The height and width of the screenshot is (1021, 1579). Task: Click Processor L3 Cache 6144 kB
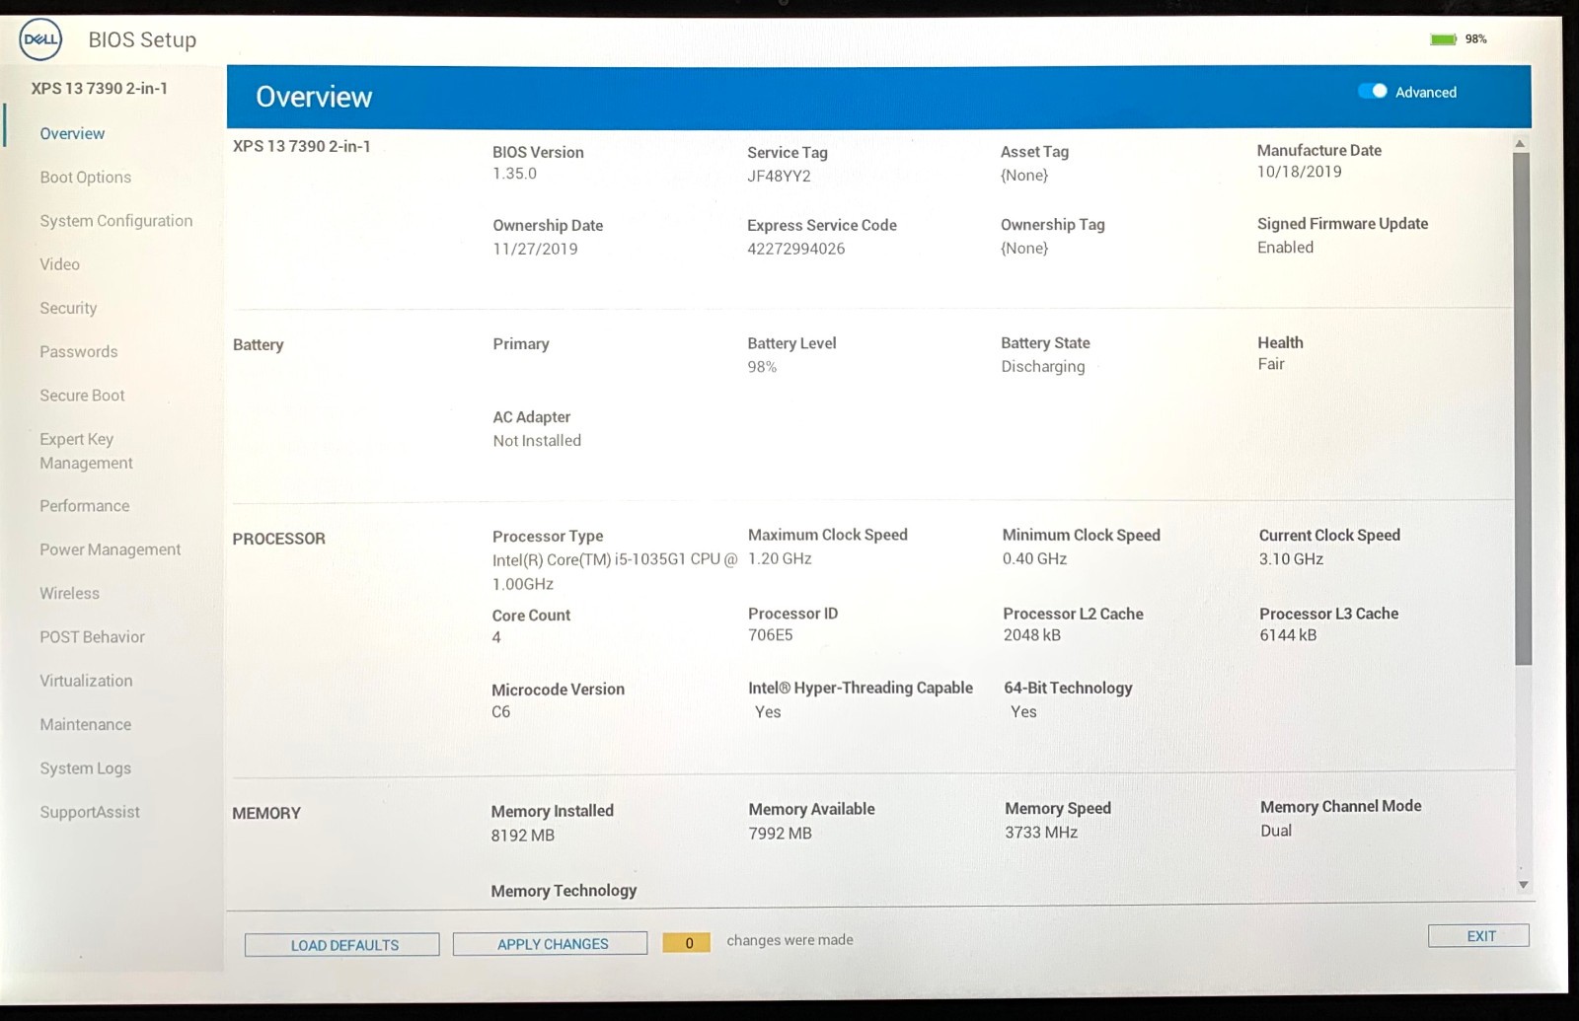(1288, 635)
